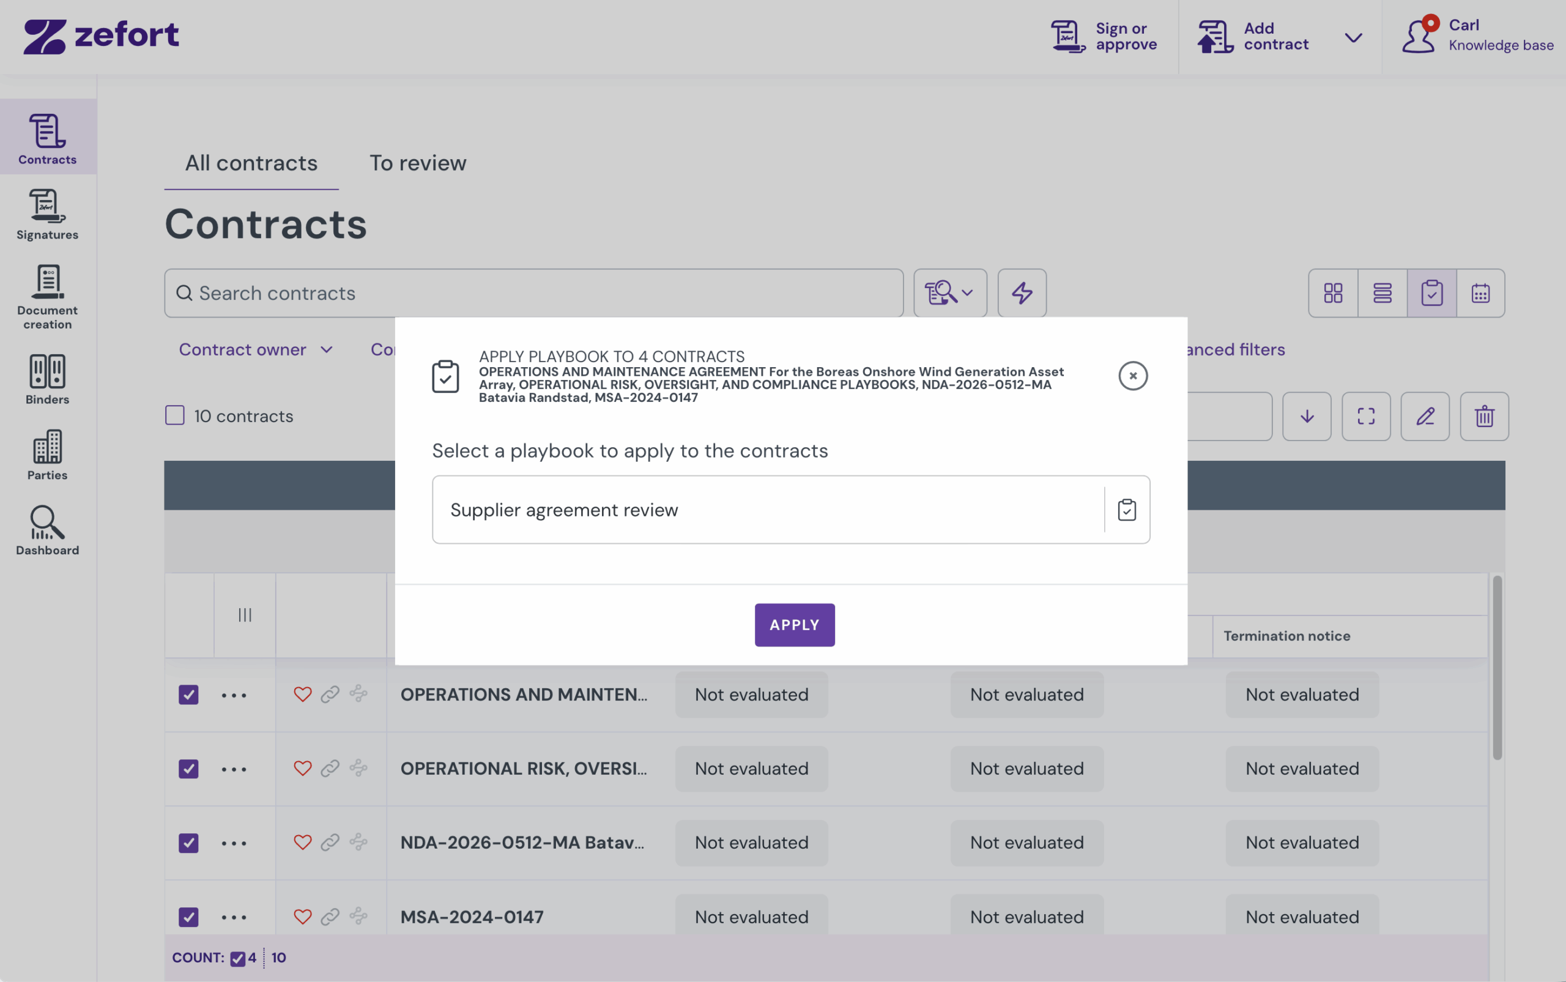1566x982 pixels.
Task: Open the Binders sidebar section
Action: 47,379
